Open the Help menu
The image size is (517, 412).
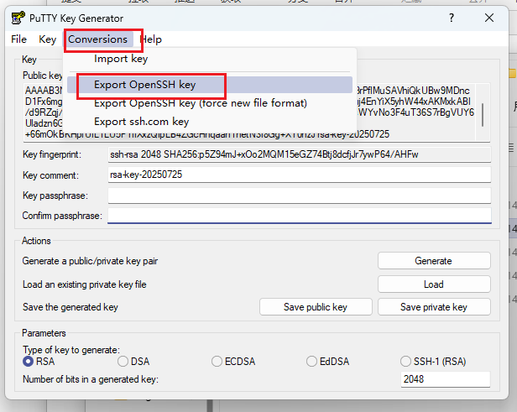[x=151, y=39]
